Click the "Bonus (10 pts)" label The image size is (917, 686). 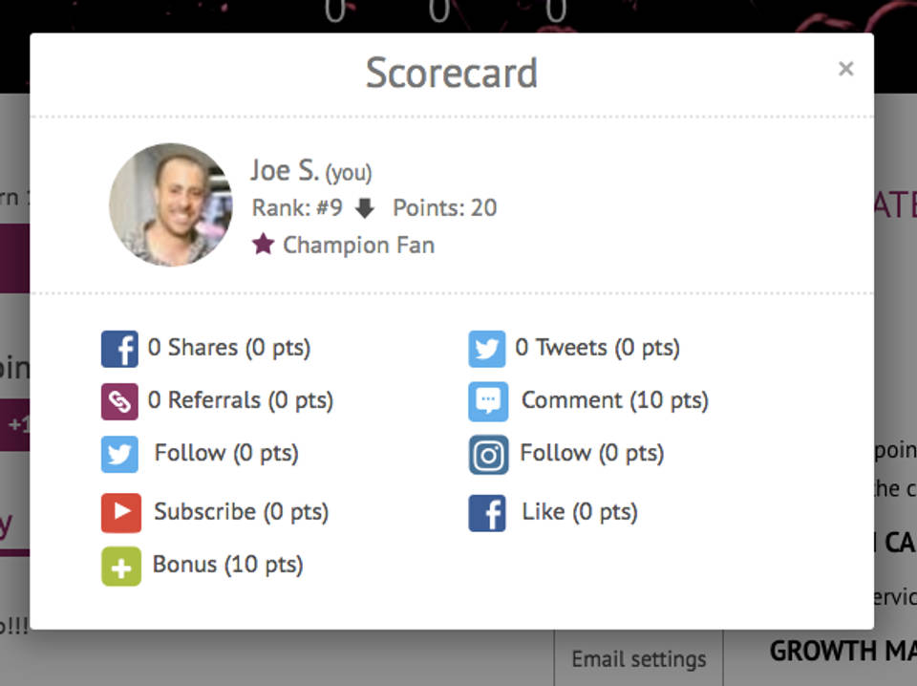pos(227,565)
